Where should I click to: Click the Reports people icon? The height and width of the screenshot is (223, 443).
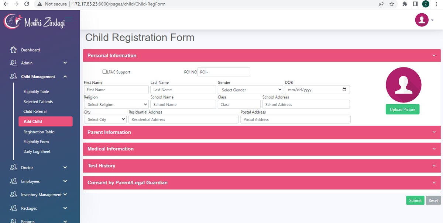(x=14, y=221)
